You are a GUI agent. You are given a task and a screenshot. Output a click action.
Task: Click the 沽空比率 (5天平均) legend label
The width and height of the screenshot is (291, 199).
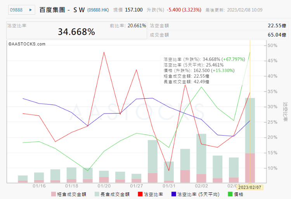click(x=198, y=194)
